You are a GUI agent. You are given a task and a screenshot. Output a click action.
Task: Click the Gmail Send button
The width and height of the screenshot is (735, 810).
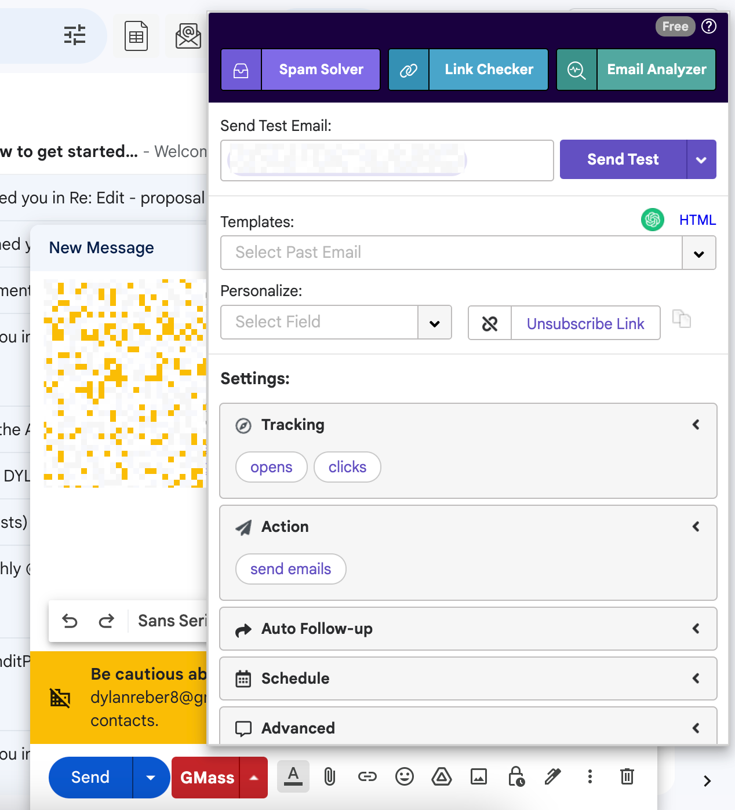click(90, 778)
